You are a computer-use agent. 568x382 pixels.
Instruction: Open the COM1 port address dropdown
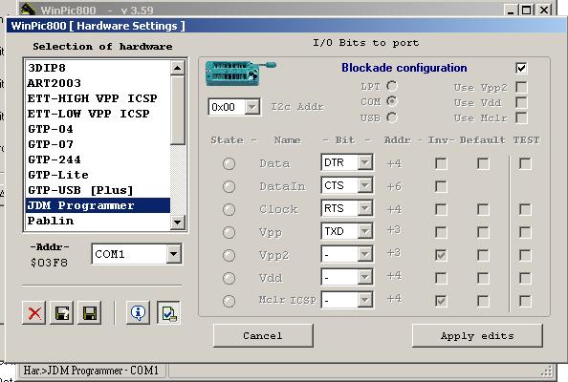(173, 254)
